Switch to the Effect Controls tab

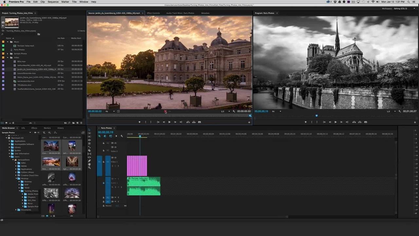click(153, 13)
